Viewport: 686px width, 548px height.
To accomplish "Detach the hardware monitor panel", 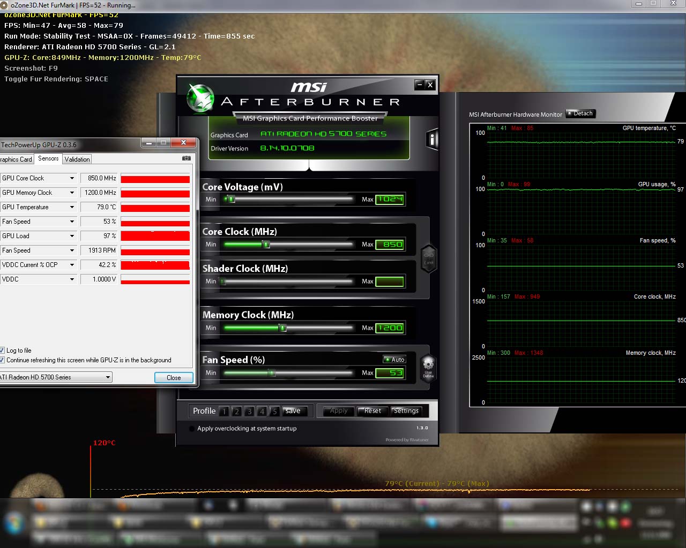I will click(x=581, y=113).
